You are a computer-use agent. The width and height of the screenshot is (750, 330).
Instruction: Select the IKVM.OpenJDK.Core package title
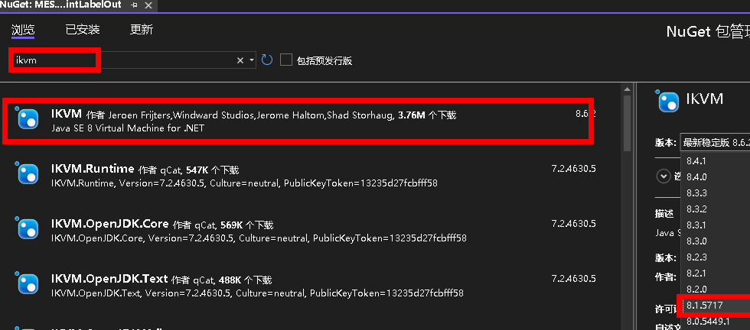pyautogui.click(x=110, y=224)
